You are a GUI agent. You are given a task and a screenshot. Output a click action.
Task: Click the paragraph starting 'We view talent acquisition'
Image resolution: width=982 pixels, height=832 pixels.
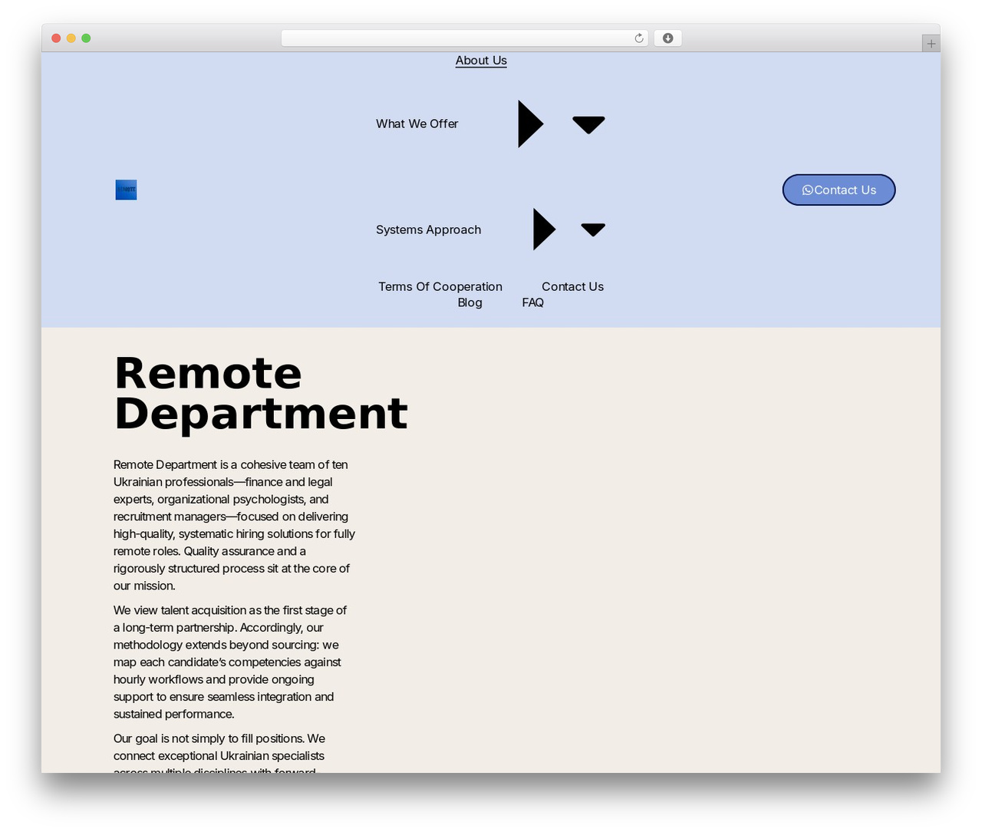click(x=230, y=662)
